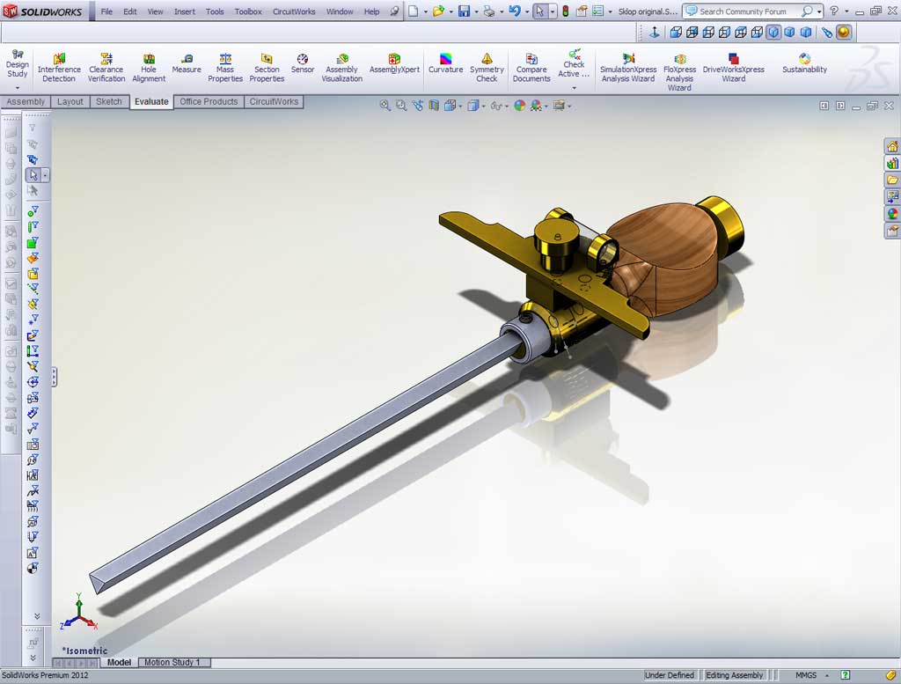Image resolution: width=901 pixels, height=684 pixels.
Task: Show Curvature display
Action: click(445, 63)
